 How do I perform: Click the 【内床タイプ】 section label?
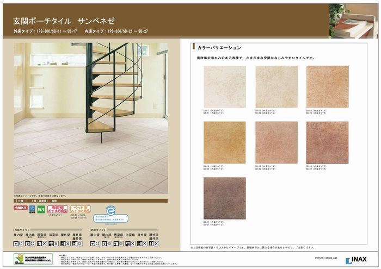[x=97, y=230]
